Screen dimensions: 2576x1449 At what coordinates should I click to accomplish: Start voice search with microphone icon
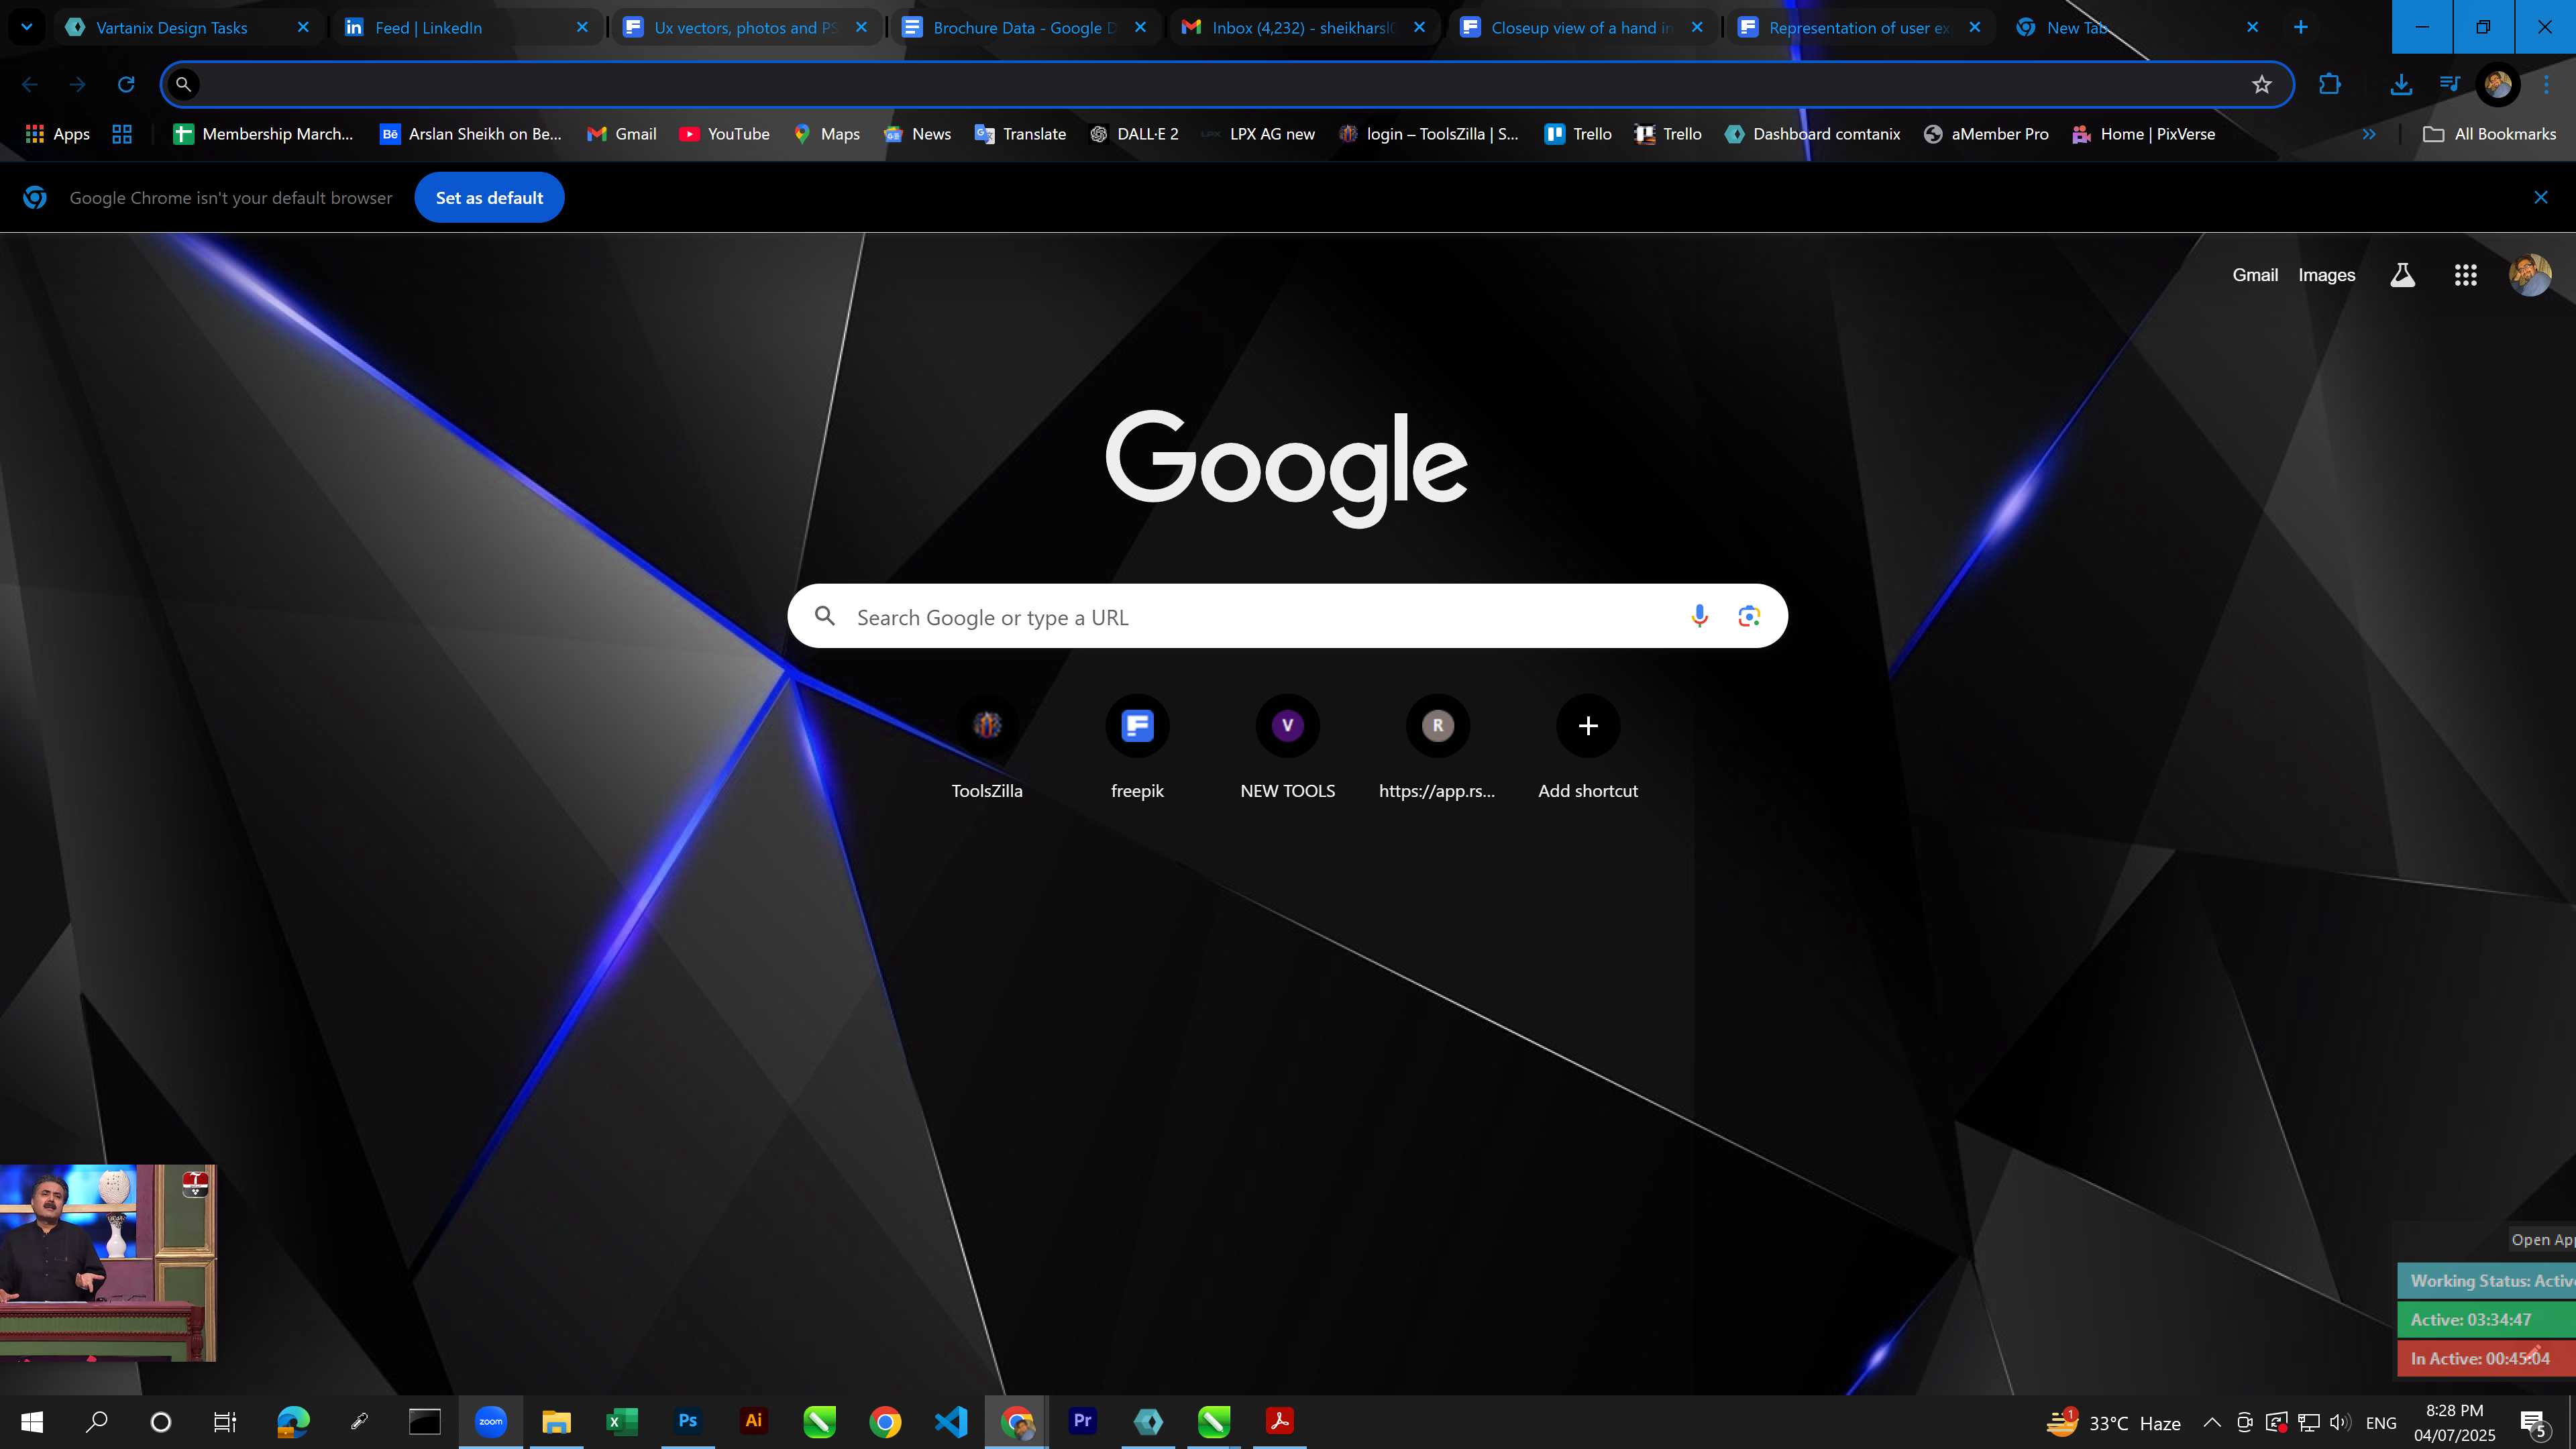tap(1699, 616)
